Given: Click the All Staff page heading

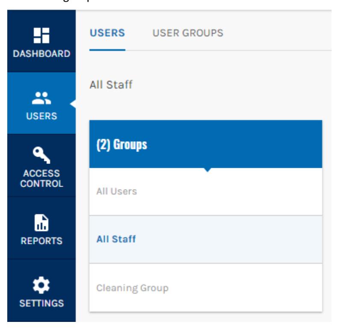Looking at the screenshot, I should (111, 85).
